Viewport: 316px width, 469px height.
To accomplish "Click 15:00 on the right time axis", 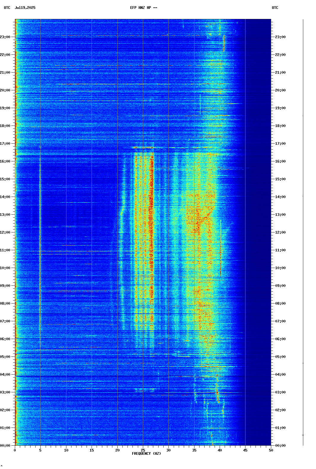I will coord(280,179).
